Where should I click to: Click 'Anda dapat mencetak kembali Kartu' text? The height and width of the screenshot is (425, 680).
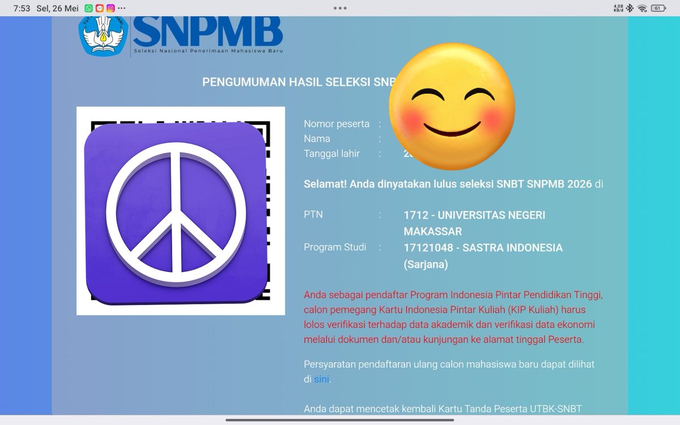[x=443, y=409]
